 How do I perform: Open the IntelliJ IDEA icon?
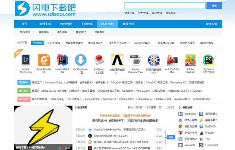[62, 60]
